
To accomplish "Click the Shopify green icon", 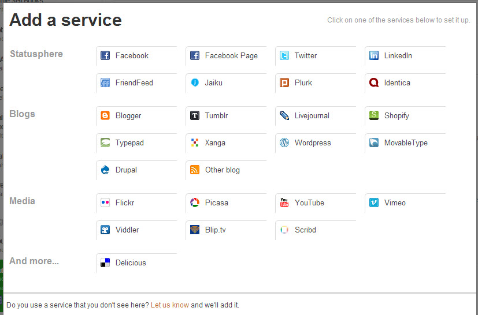I will (x=374, y=115).
